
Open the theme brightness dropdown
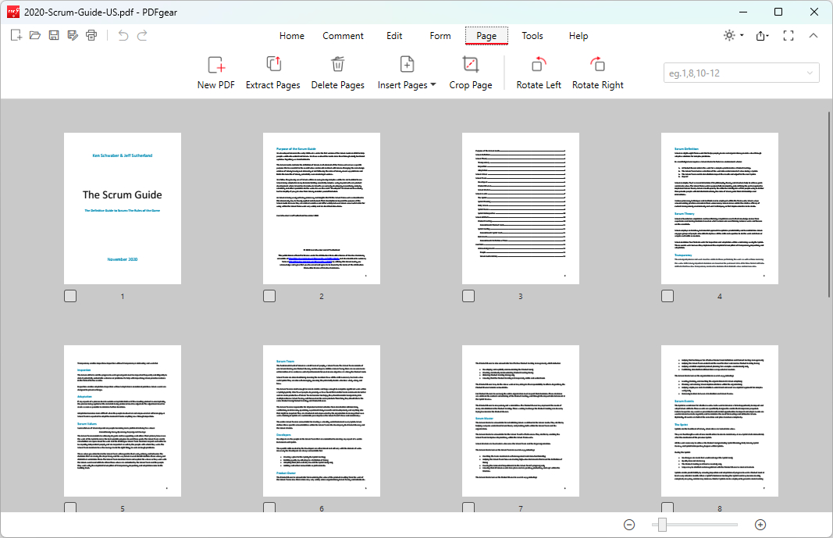click(x=733, y=36)
